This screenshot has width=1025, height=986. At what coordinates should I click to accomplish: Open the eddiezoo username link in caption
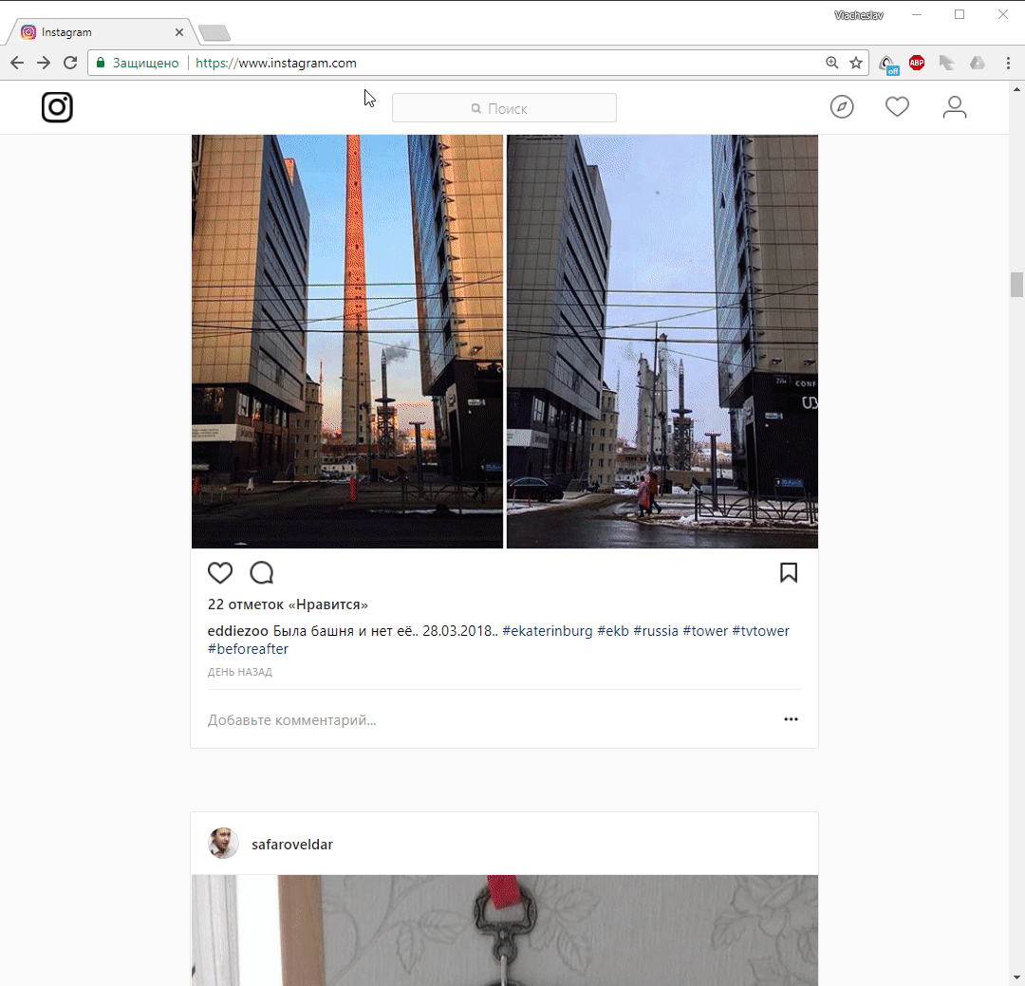(238, 631)
